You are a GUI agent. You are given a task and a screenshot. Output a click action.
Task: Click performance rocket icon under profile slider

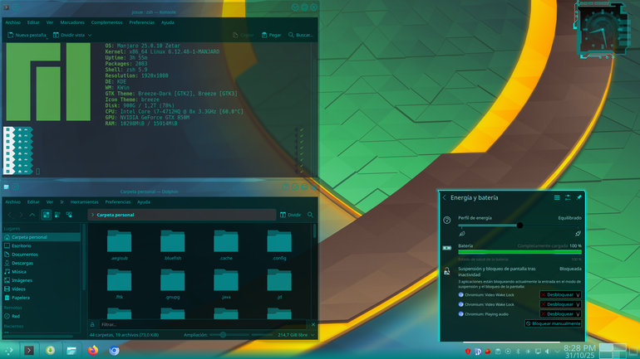point(578,234)
